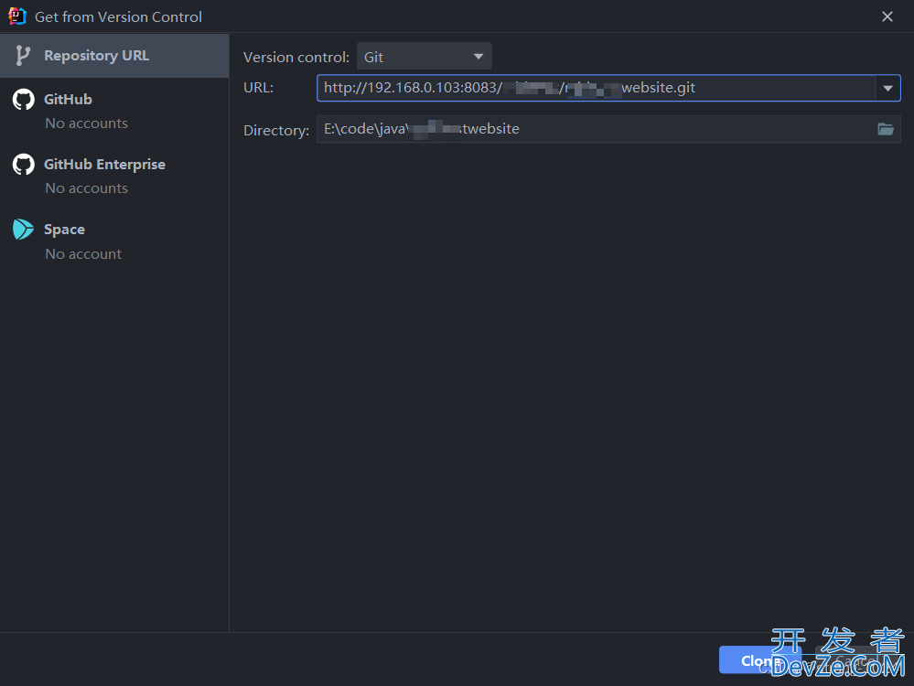Click the JetBrains Space logo icon
Screen dimensions: 914x686
pos(23,230)
